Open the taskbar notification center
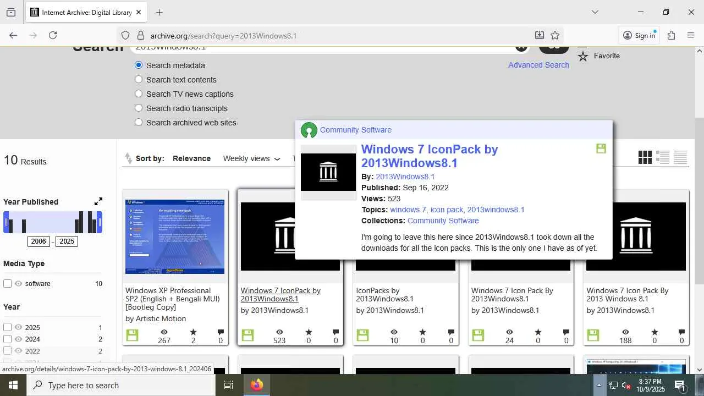704x396 pixels. pos(679,385)
